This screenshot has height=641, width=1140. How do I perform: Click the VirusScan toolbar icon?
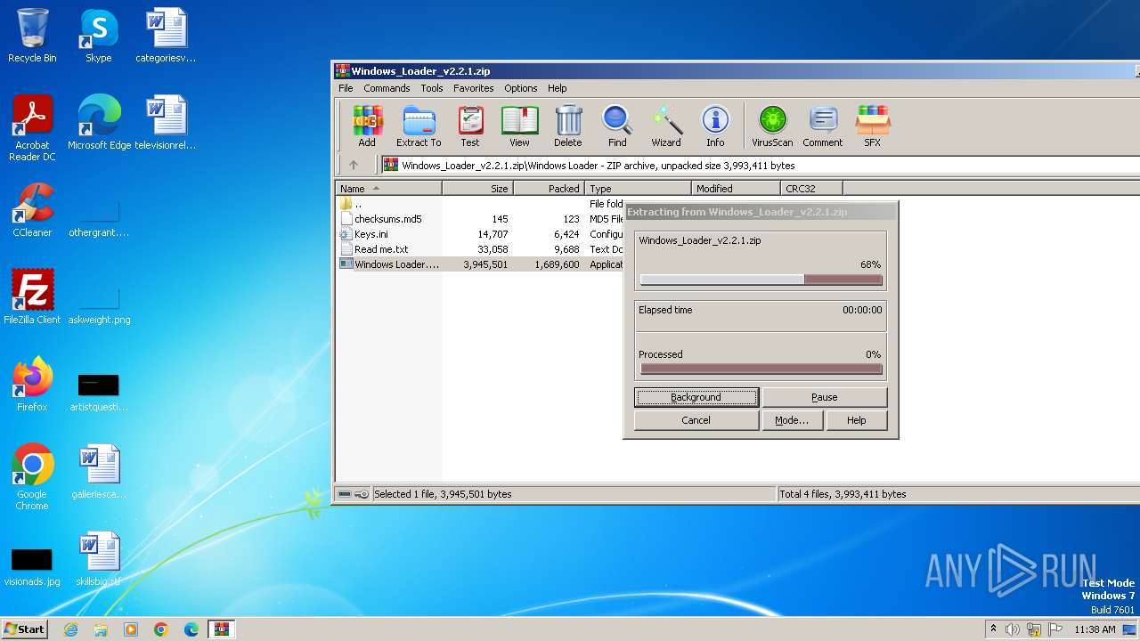click(x=772, y=126)
